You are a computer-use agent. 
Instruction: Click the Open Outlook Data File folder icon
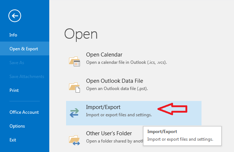[74, 87]
